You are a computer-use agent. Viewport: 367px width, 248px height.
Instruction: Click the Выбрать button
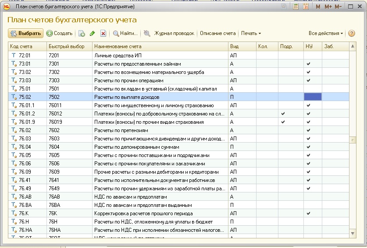point(25,33)
